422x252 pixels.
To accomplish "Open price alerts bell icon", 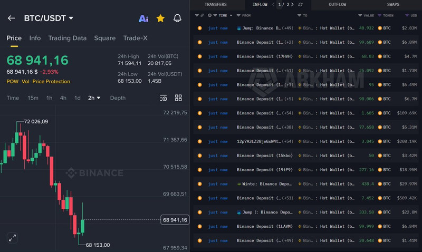I will point(177,18).
